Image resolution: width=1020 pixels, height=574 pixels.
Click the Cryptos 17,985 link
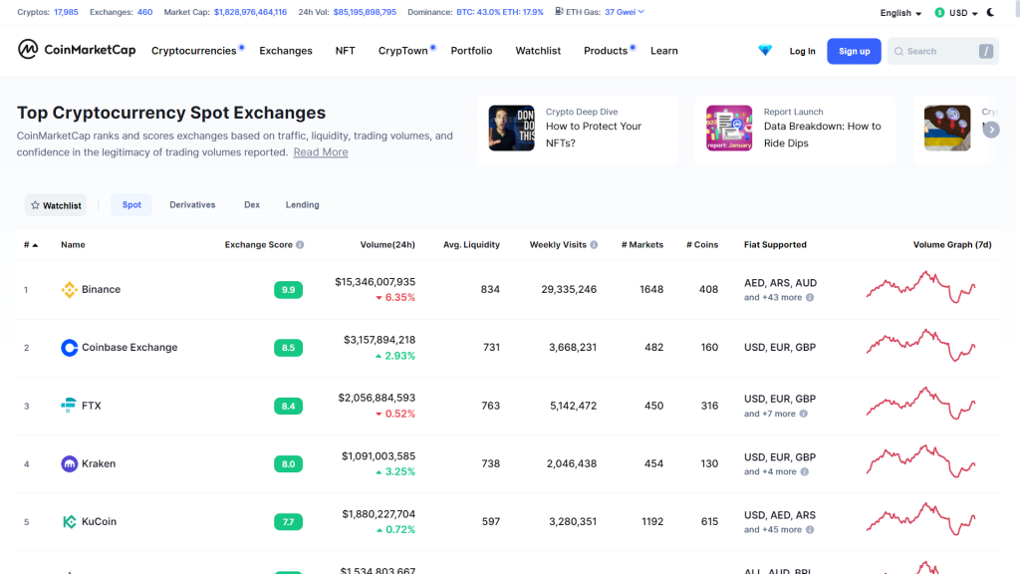(x=67, y=12)
